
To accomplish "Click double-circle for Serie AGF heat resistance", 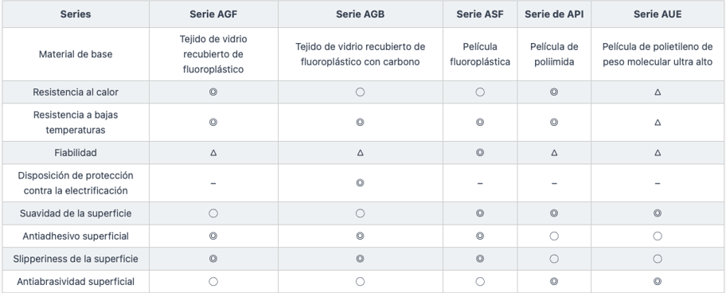I will [x=213, y=92].
